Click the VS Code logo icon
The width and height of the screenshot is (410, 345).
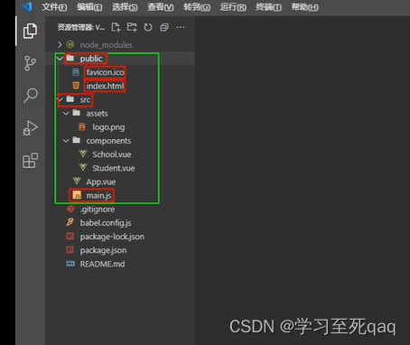coord(27,6)
